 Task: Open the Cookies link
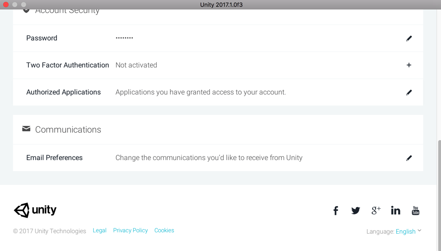pyautogui.click(x=164, y=231)
